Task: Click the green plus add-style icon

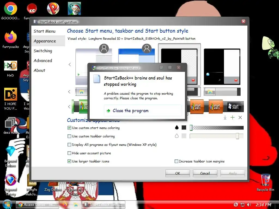Action: coord(232,118)
